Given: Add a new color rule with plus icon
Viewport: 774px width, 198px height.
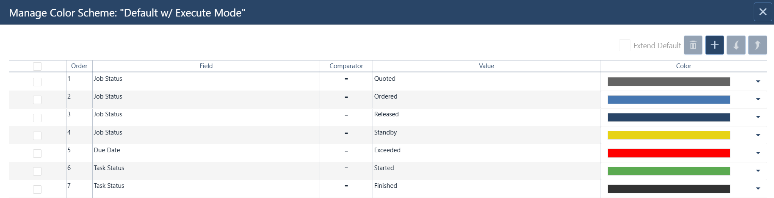Looking at the screenshot, I should 714,45.
